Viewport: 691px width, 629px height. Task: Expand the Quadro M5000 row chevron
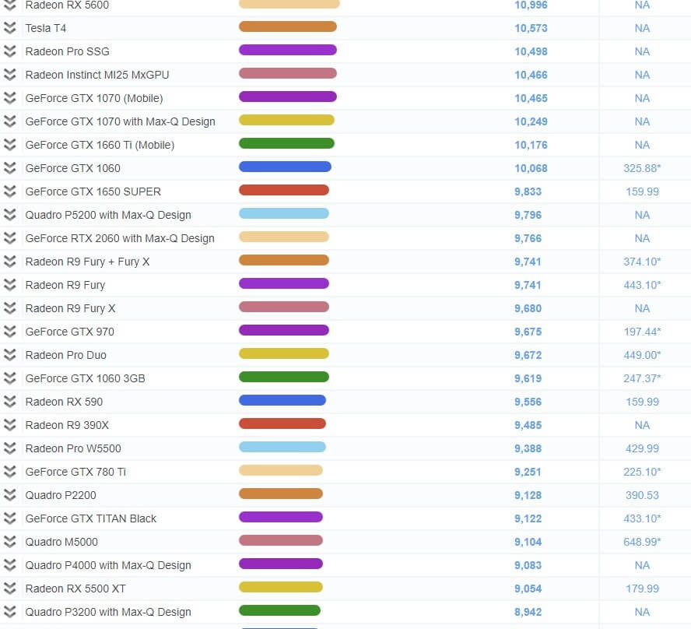[9, 542]
